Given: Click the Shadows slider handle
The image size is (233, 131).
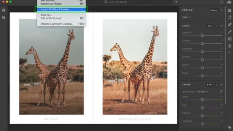Looking at the screenshot, I should coord(202,60).
